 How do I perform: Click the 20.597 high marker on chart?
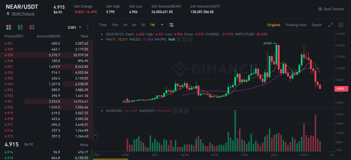(268, 43)
